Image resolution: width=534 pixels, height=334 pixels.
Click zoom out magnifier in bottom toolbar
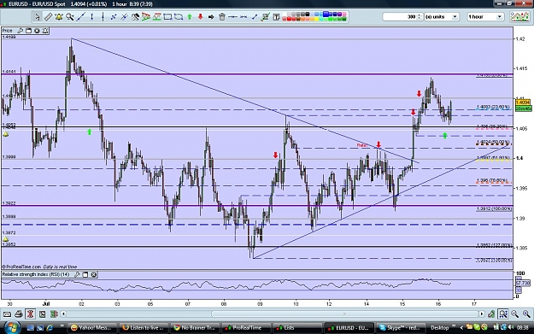click(x=514, y=313)
